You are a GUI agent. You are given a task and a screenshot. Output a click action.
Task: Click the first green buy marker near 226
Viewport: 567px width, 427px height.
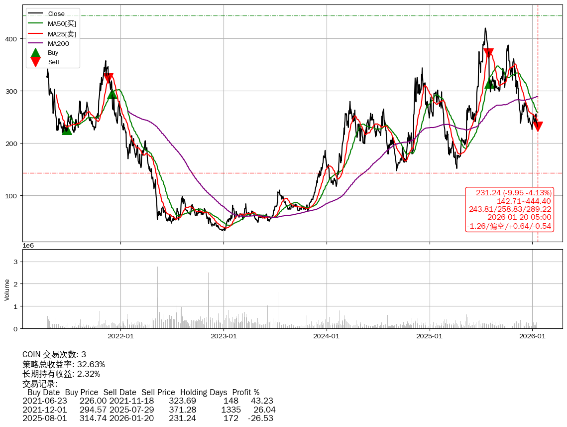pyautogui.click(x=67, y=130)
